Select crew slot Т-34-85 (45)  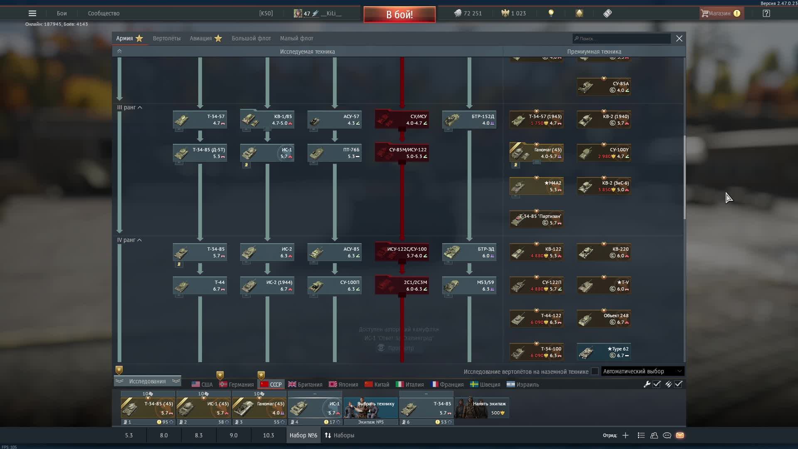tap(148, 407)
